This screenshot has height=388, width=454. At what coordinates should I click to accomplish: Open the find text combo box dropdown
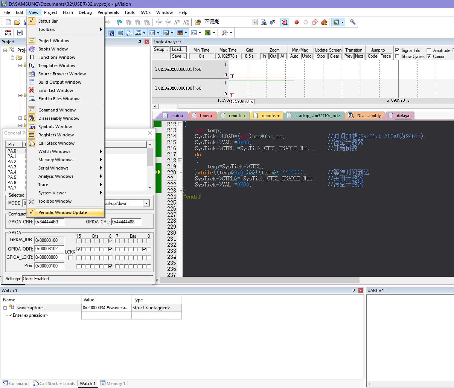pyautogui.click(x=255, y=22)
